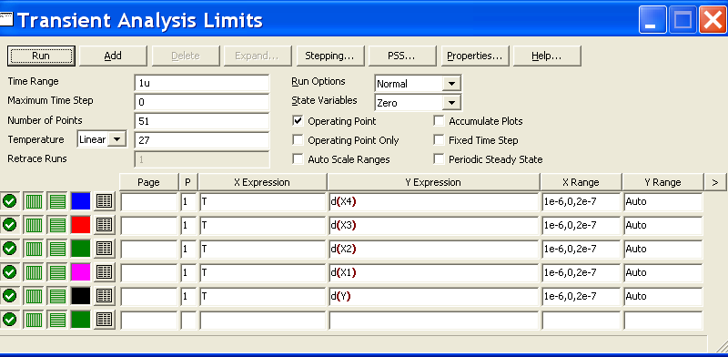Open the PSS dialog button
Viewport: 728px width, 357px height.
coord(401,56)
